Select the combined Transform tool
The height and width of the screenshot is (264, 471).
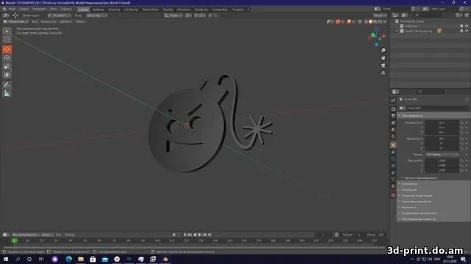(x=7, y=75)
